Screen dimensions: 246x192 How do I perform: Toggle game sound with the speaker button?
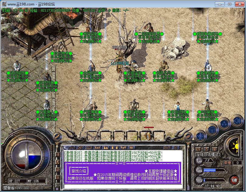point(237,121)
